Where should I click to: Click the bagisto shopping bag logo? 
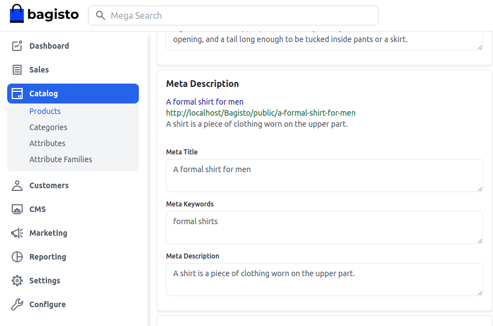16,13
